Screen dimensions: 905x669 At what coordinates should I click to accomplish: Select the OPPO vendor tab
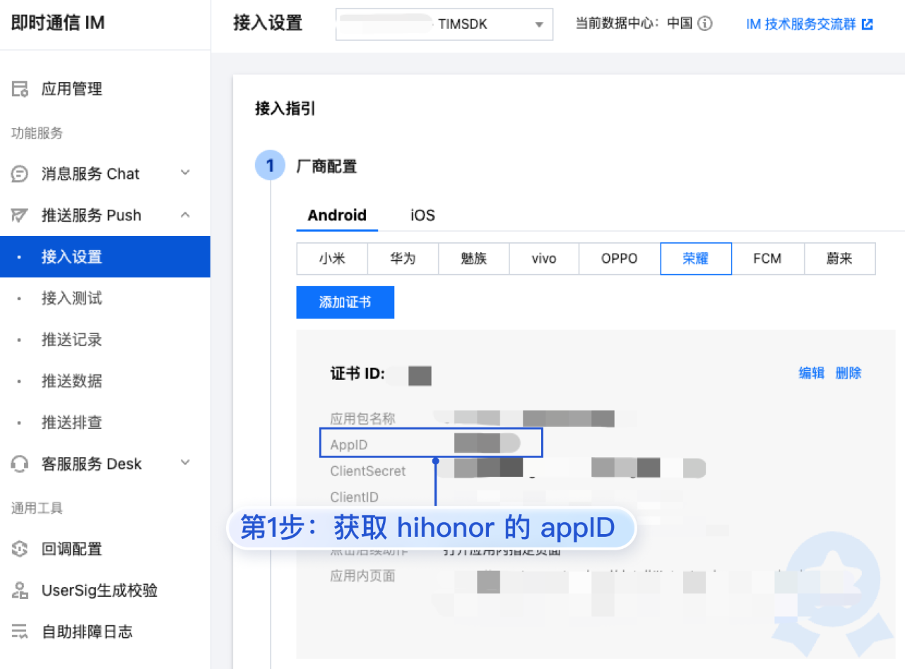click(x=620, y=259)
